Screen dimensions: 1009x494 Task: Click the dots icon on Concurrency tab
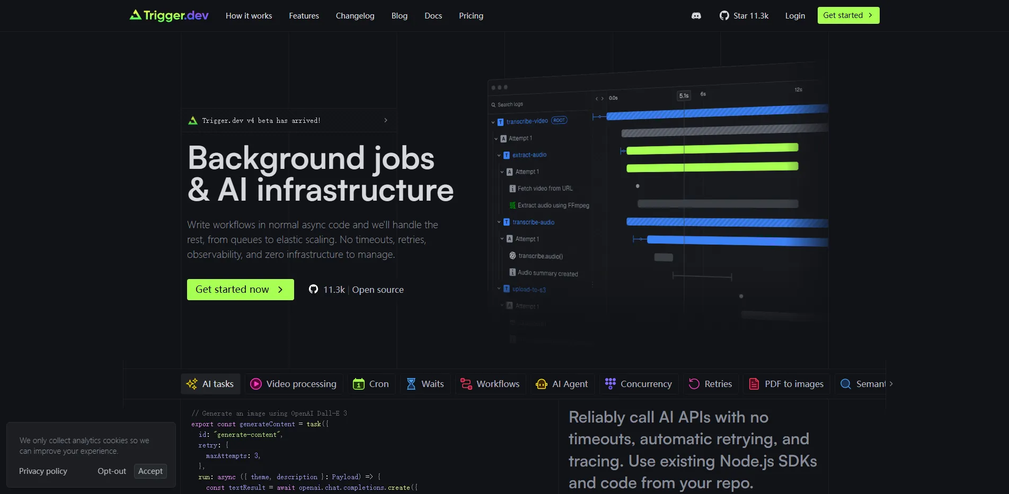point(610,383)
